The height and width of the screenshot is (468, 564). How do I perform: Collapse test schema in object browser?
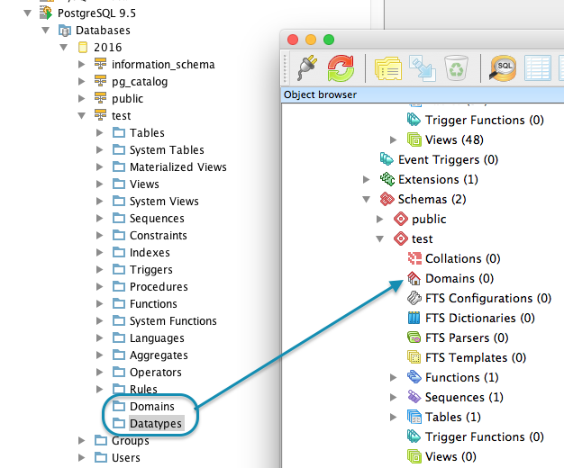click(x=380, y=238)
